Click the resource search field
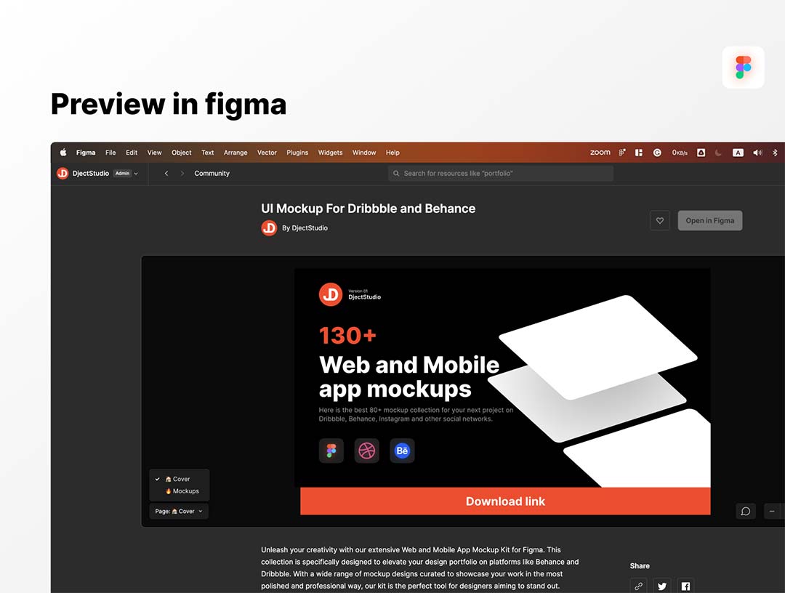Screen dimensions: 785x593 point(502,174)
